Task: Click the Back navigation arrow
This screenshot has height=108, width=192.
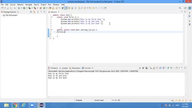Action: point(94,8)
